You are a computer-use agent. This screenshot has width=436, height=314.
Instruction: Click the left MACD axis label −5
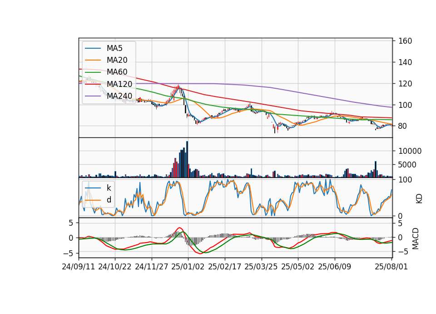coord(68,253)
